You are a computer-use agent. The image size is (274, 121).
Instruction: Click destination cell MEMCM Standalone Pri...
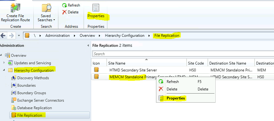pos(231,70)
